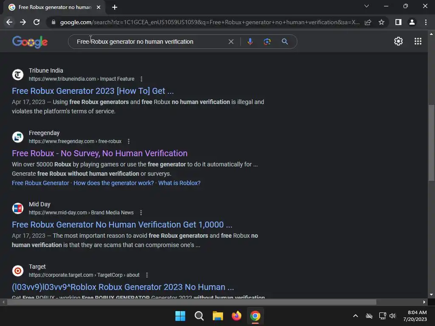This screenshot has width=435, height=326.
Task: Click the network tray icon
Action: tap(382, 316)
